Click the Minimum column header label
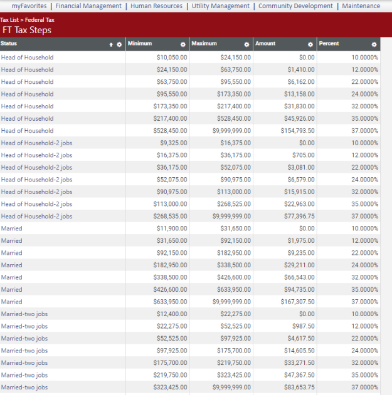 (140, 44)
